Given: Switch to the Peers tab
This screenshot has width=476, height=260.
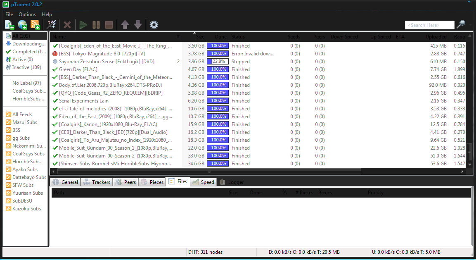Looking at the screenshot, I should 126,182.
